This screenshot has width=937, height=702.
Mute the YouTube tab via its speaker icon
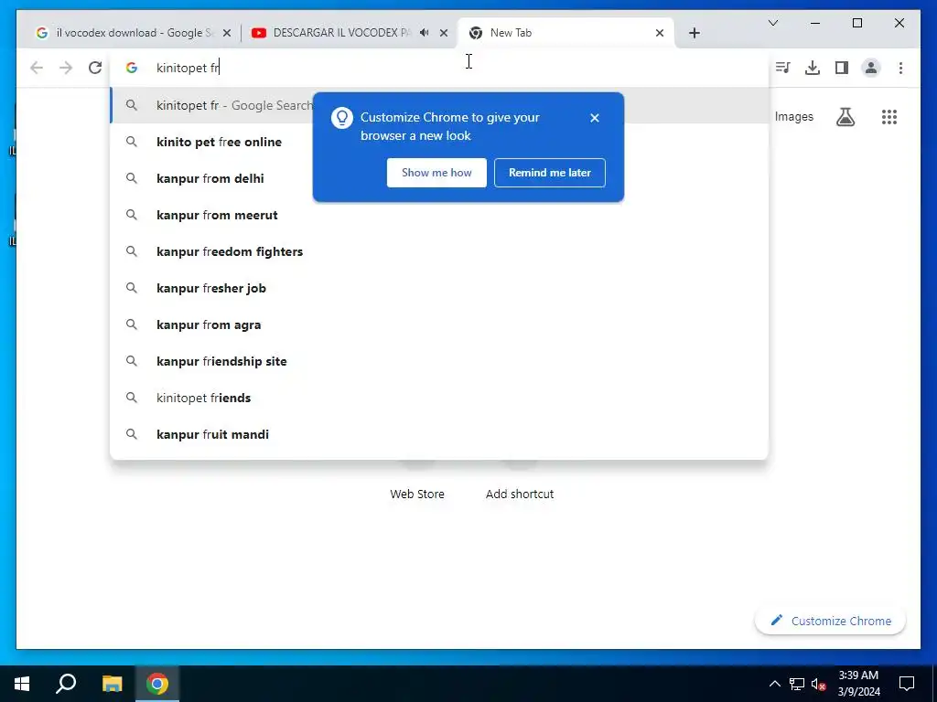[x=425, y=33]
